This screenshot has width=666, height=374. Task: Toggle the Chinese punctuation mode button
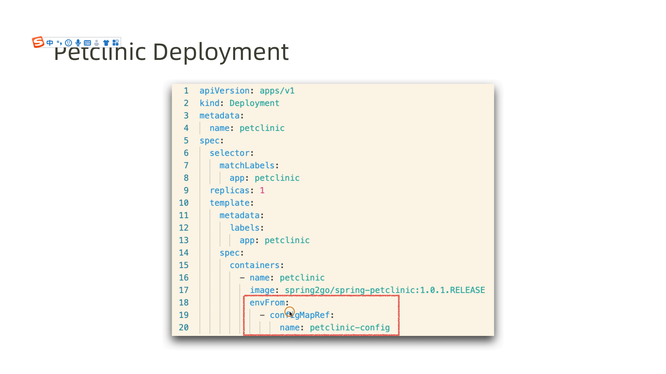click(59, 43)
